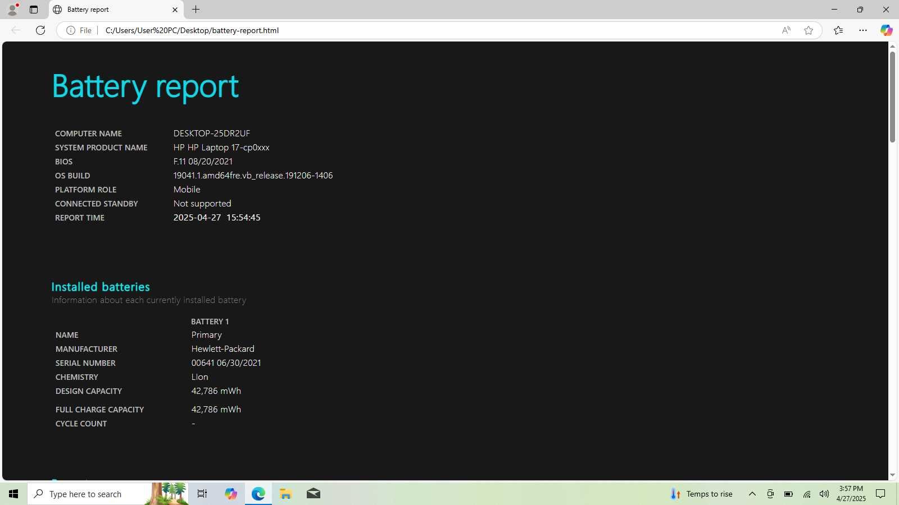The image size is (899, 505).
Task: Click the platform role value Mobile
Action: 187,190
